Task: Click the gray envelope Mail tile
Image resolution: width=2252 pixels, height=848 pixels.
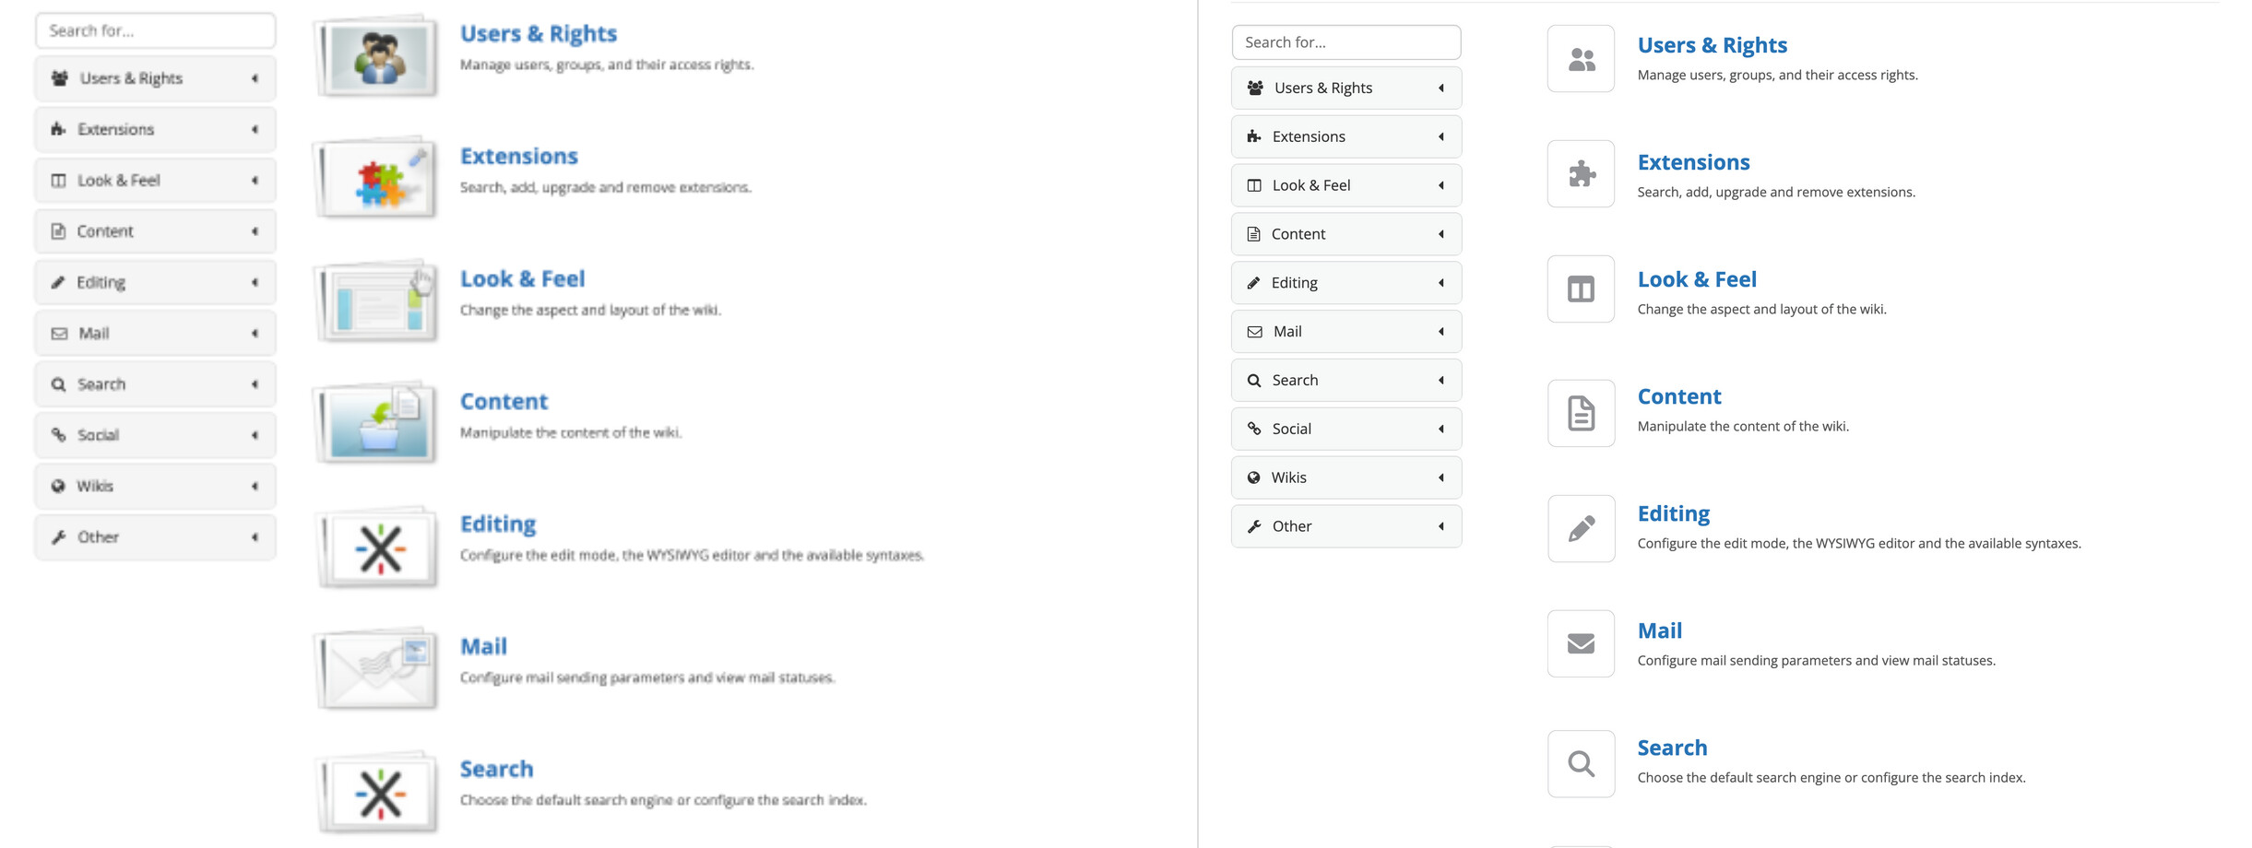Action: click(1581, 643)
